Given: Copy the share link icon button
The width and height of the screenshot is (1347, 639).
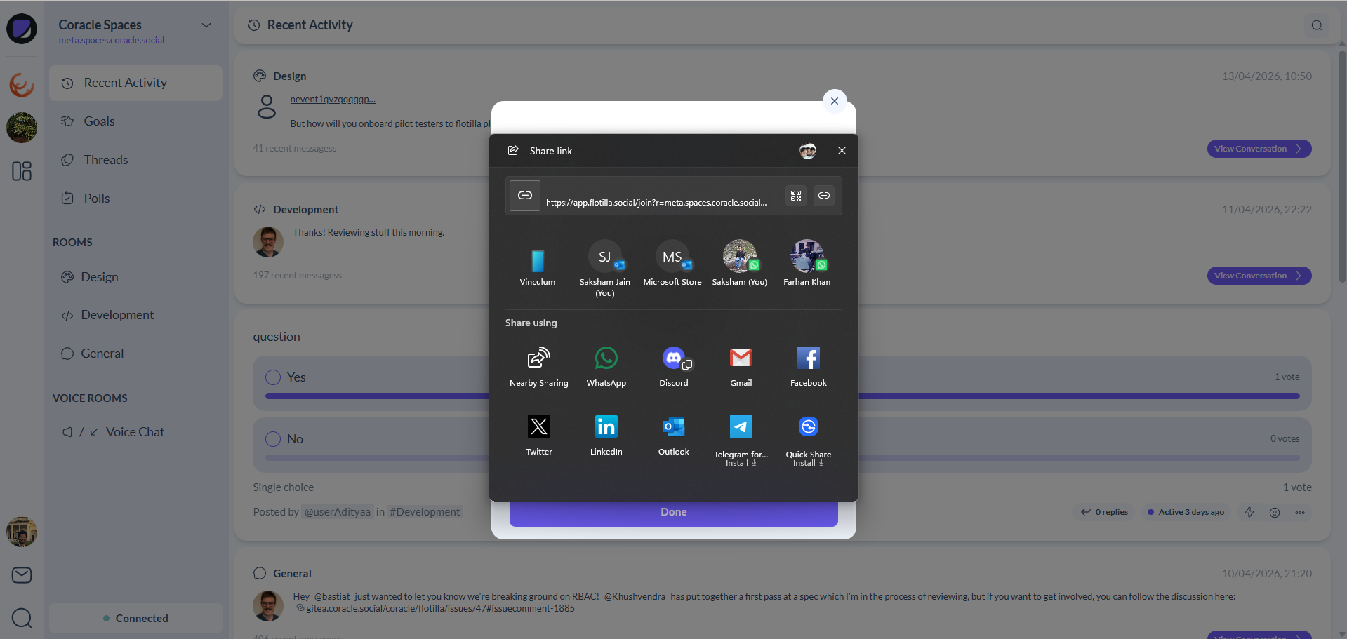Looking at the screenshot, I should click(823, 196).
